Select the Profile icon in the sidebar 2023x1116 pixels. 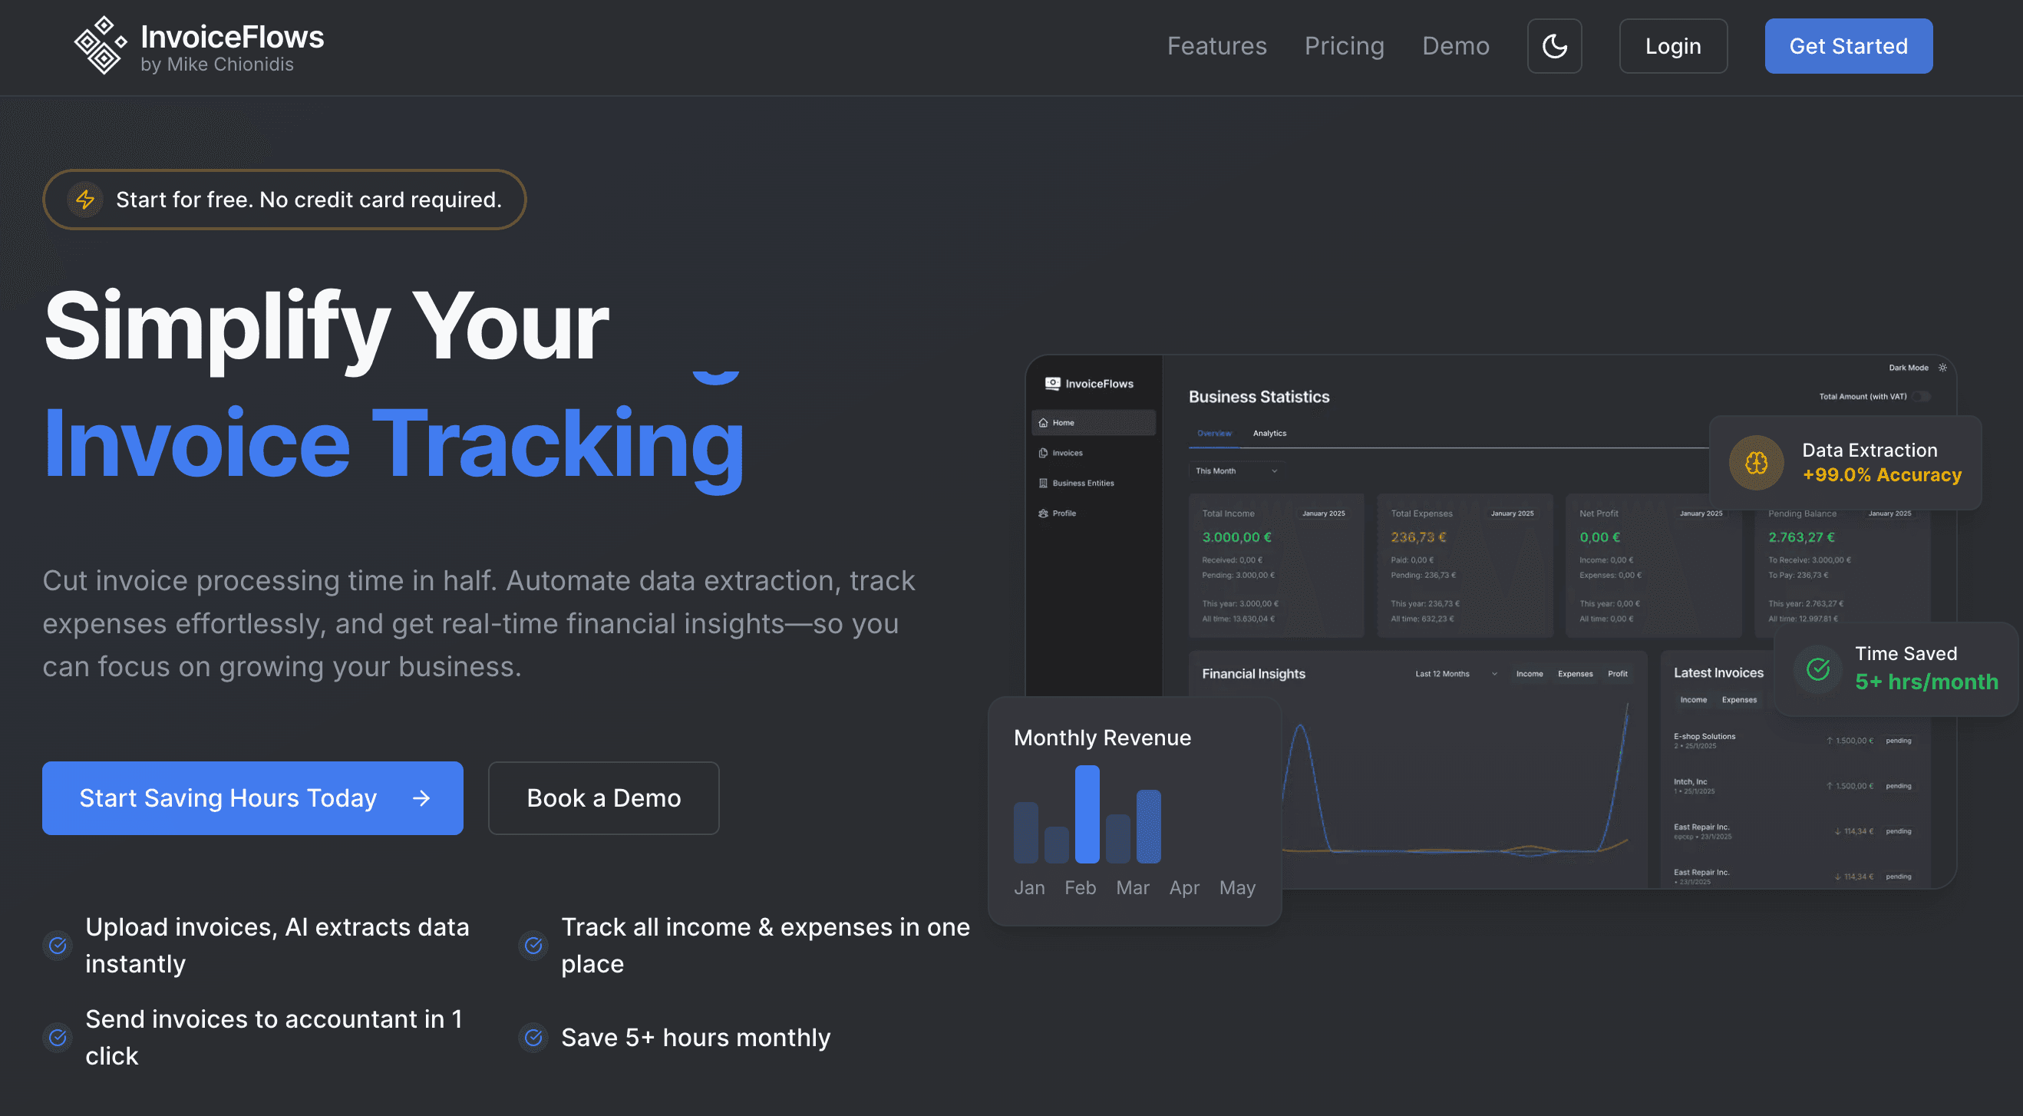point(1044,513)
